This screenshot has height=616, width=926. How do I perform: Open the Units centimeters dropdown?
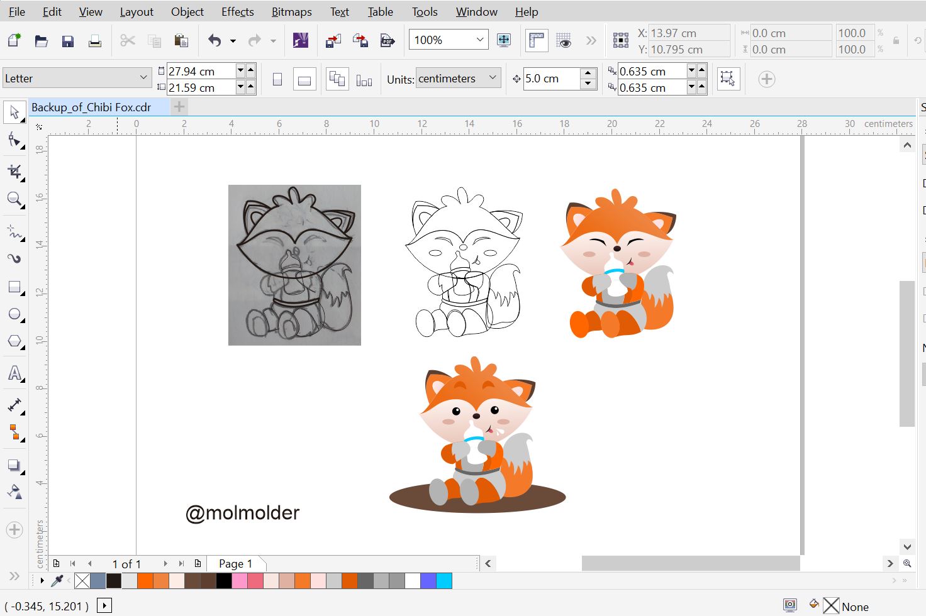coord(493,78)
